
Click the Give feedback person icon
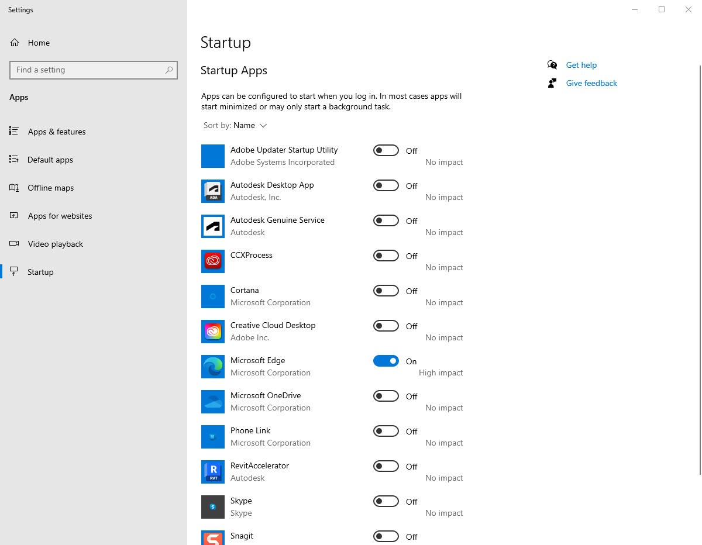click(552, 83)
